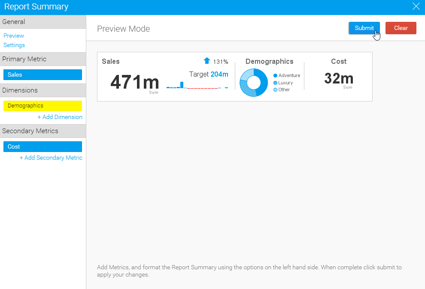Click the green upward trend arrow icon

[x=207, y=61]
